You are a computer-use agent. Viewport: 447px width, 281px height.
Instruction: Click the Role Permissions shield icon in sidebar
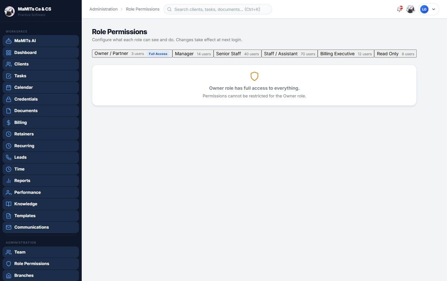click(x=9, y=264)
